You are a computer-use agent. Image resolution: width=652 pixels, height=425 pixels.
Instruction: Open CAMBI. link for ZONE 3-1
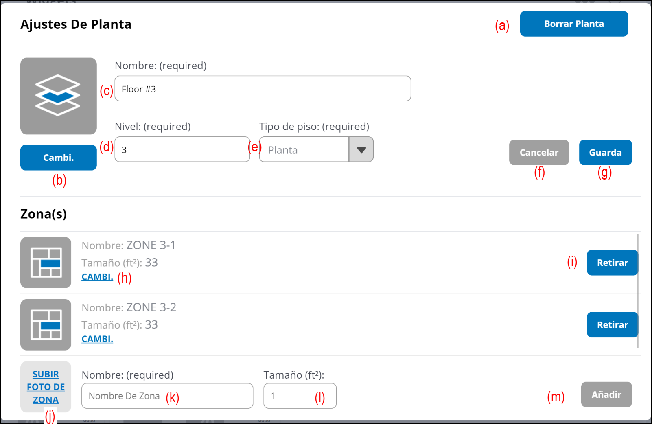[x=97, y=277]
